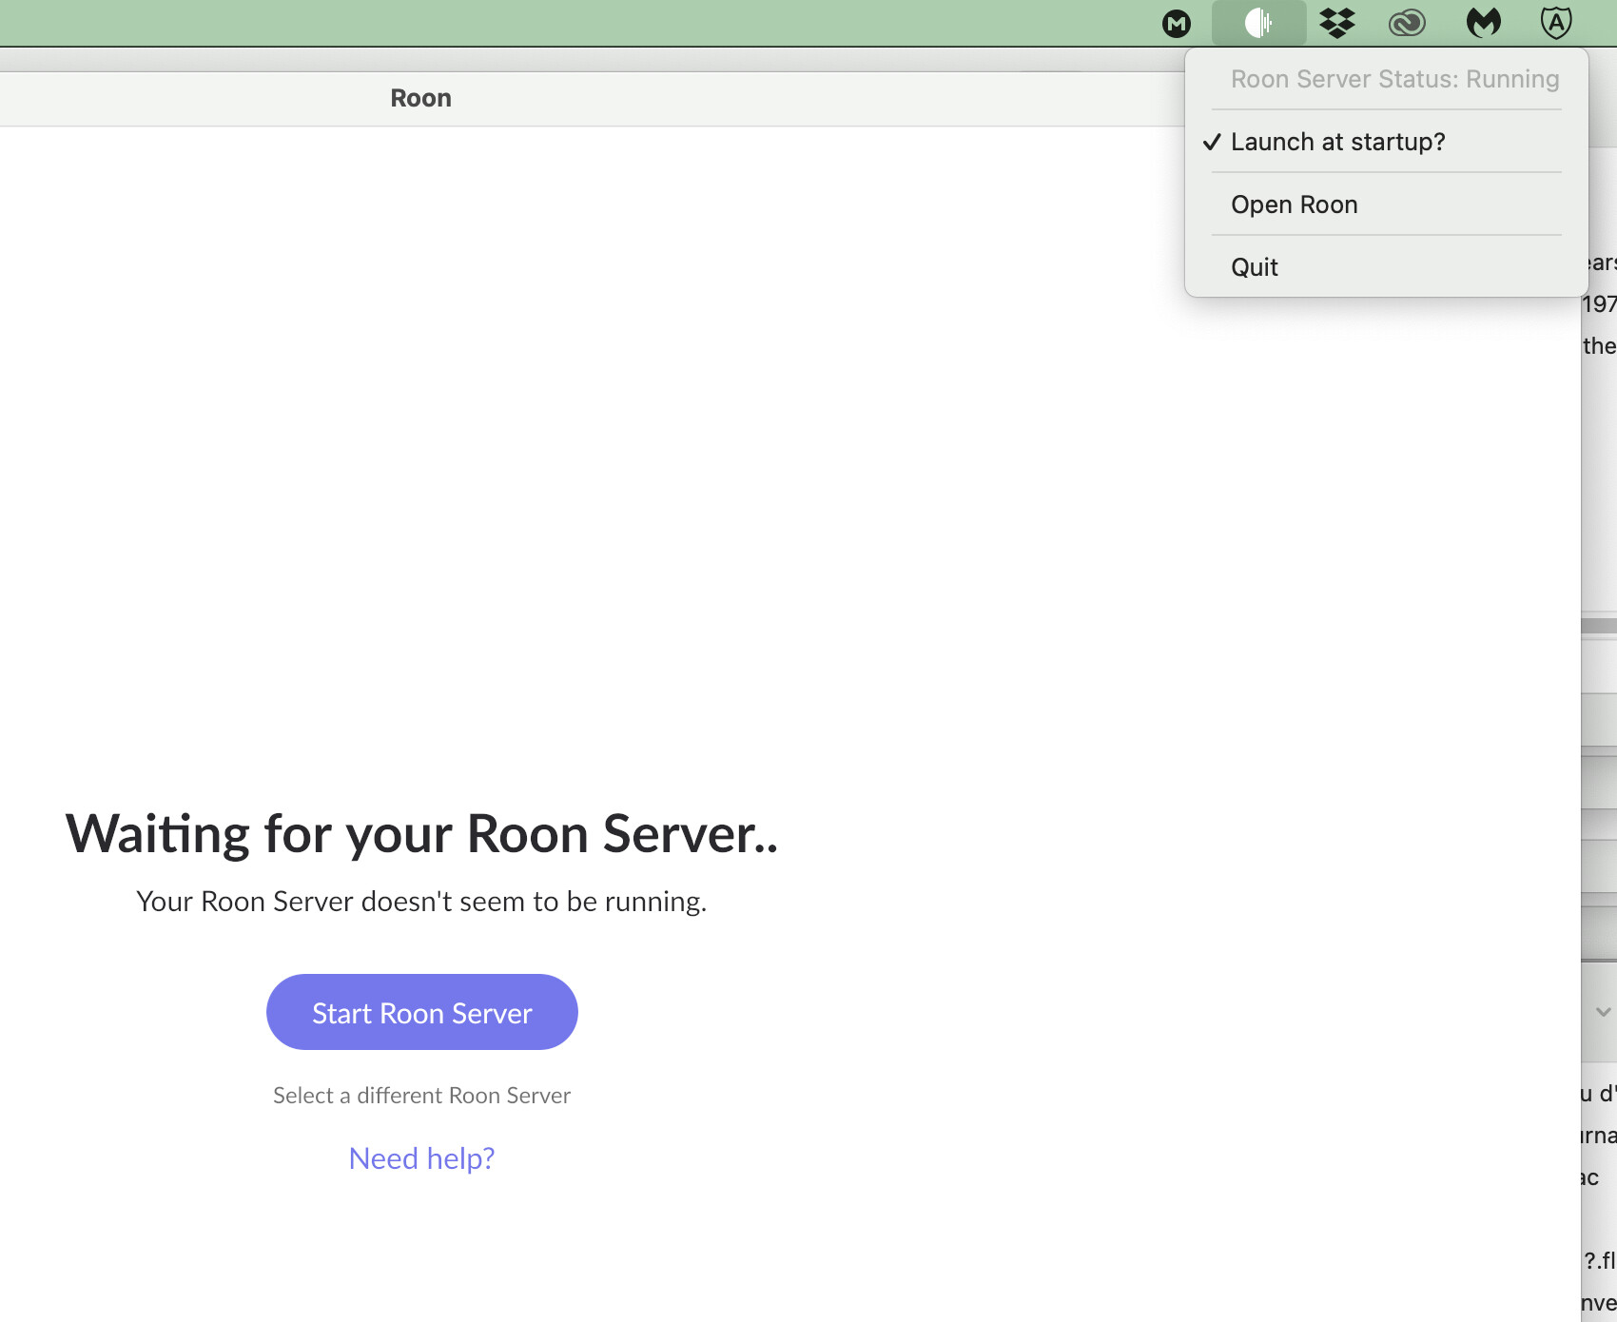Image resolution: width=1617 pixels, height=1322 pixels.
Task: Click the Dropbox menu bar icon
Action: pyautogui.click(x=1335, y=21)
